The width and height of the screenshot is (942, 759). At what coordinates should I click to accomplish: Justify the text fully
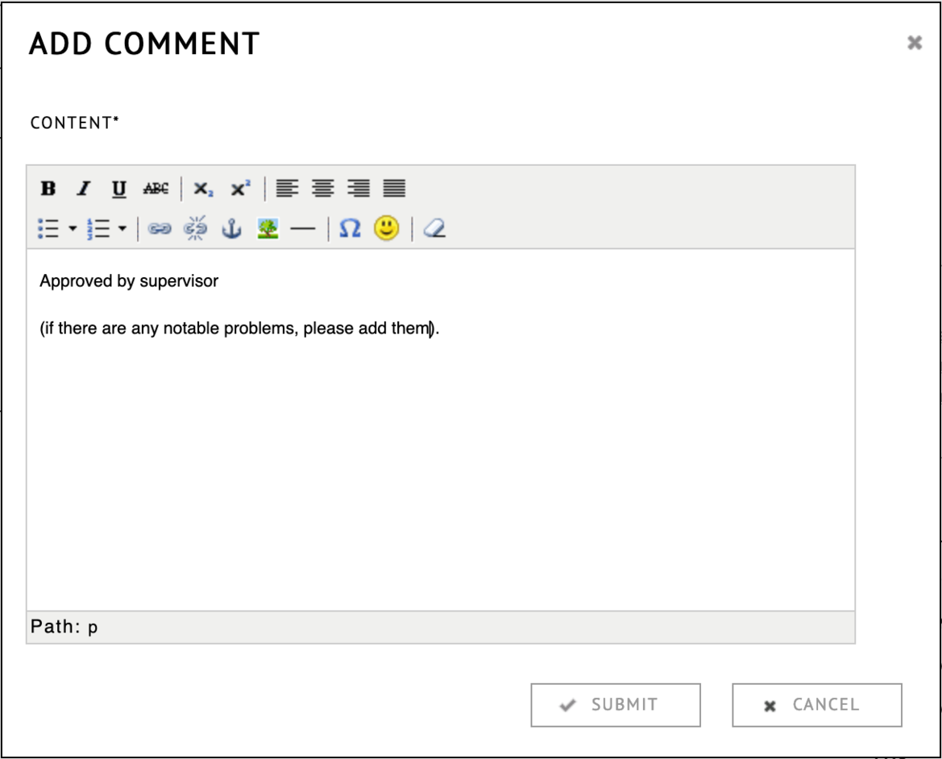393,189
